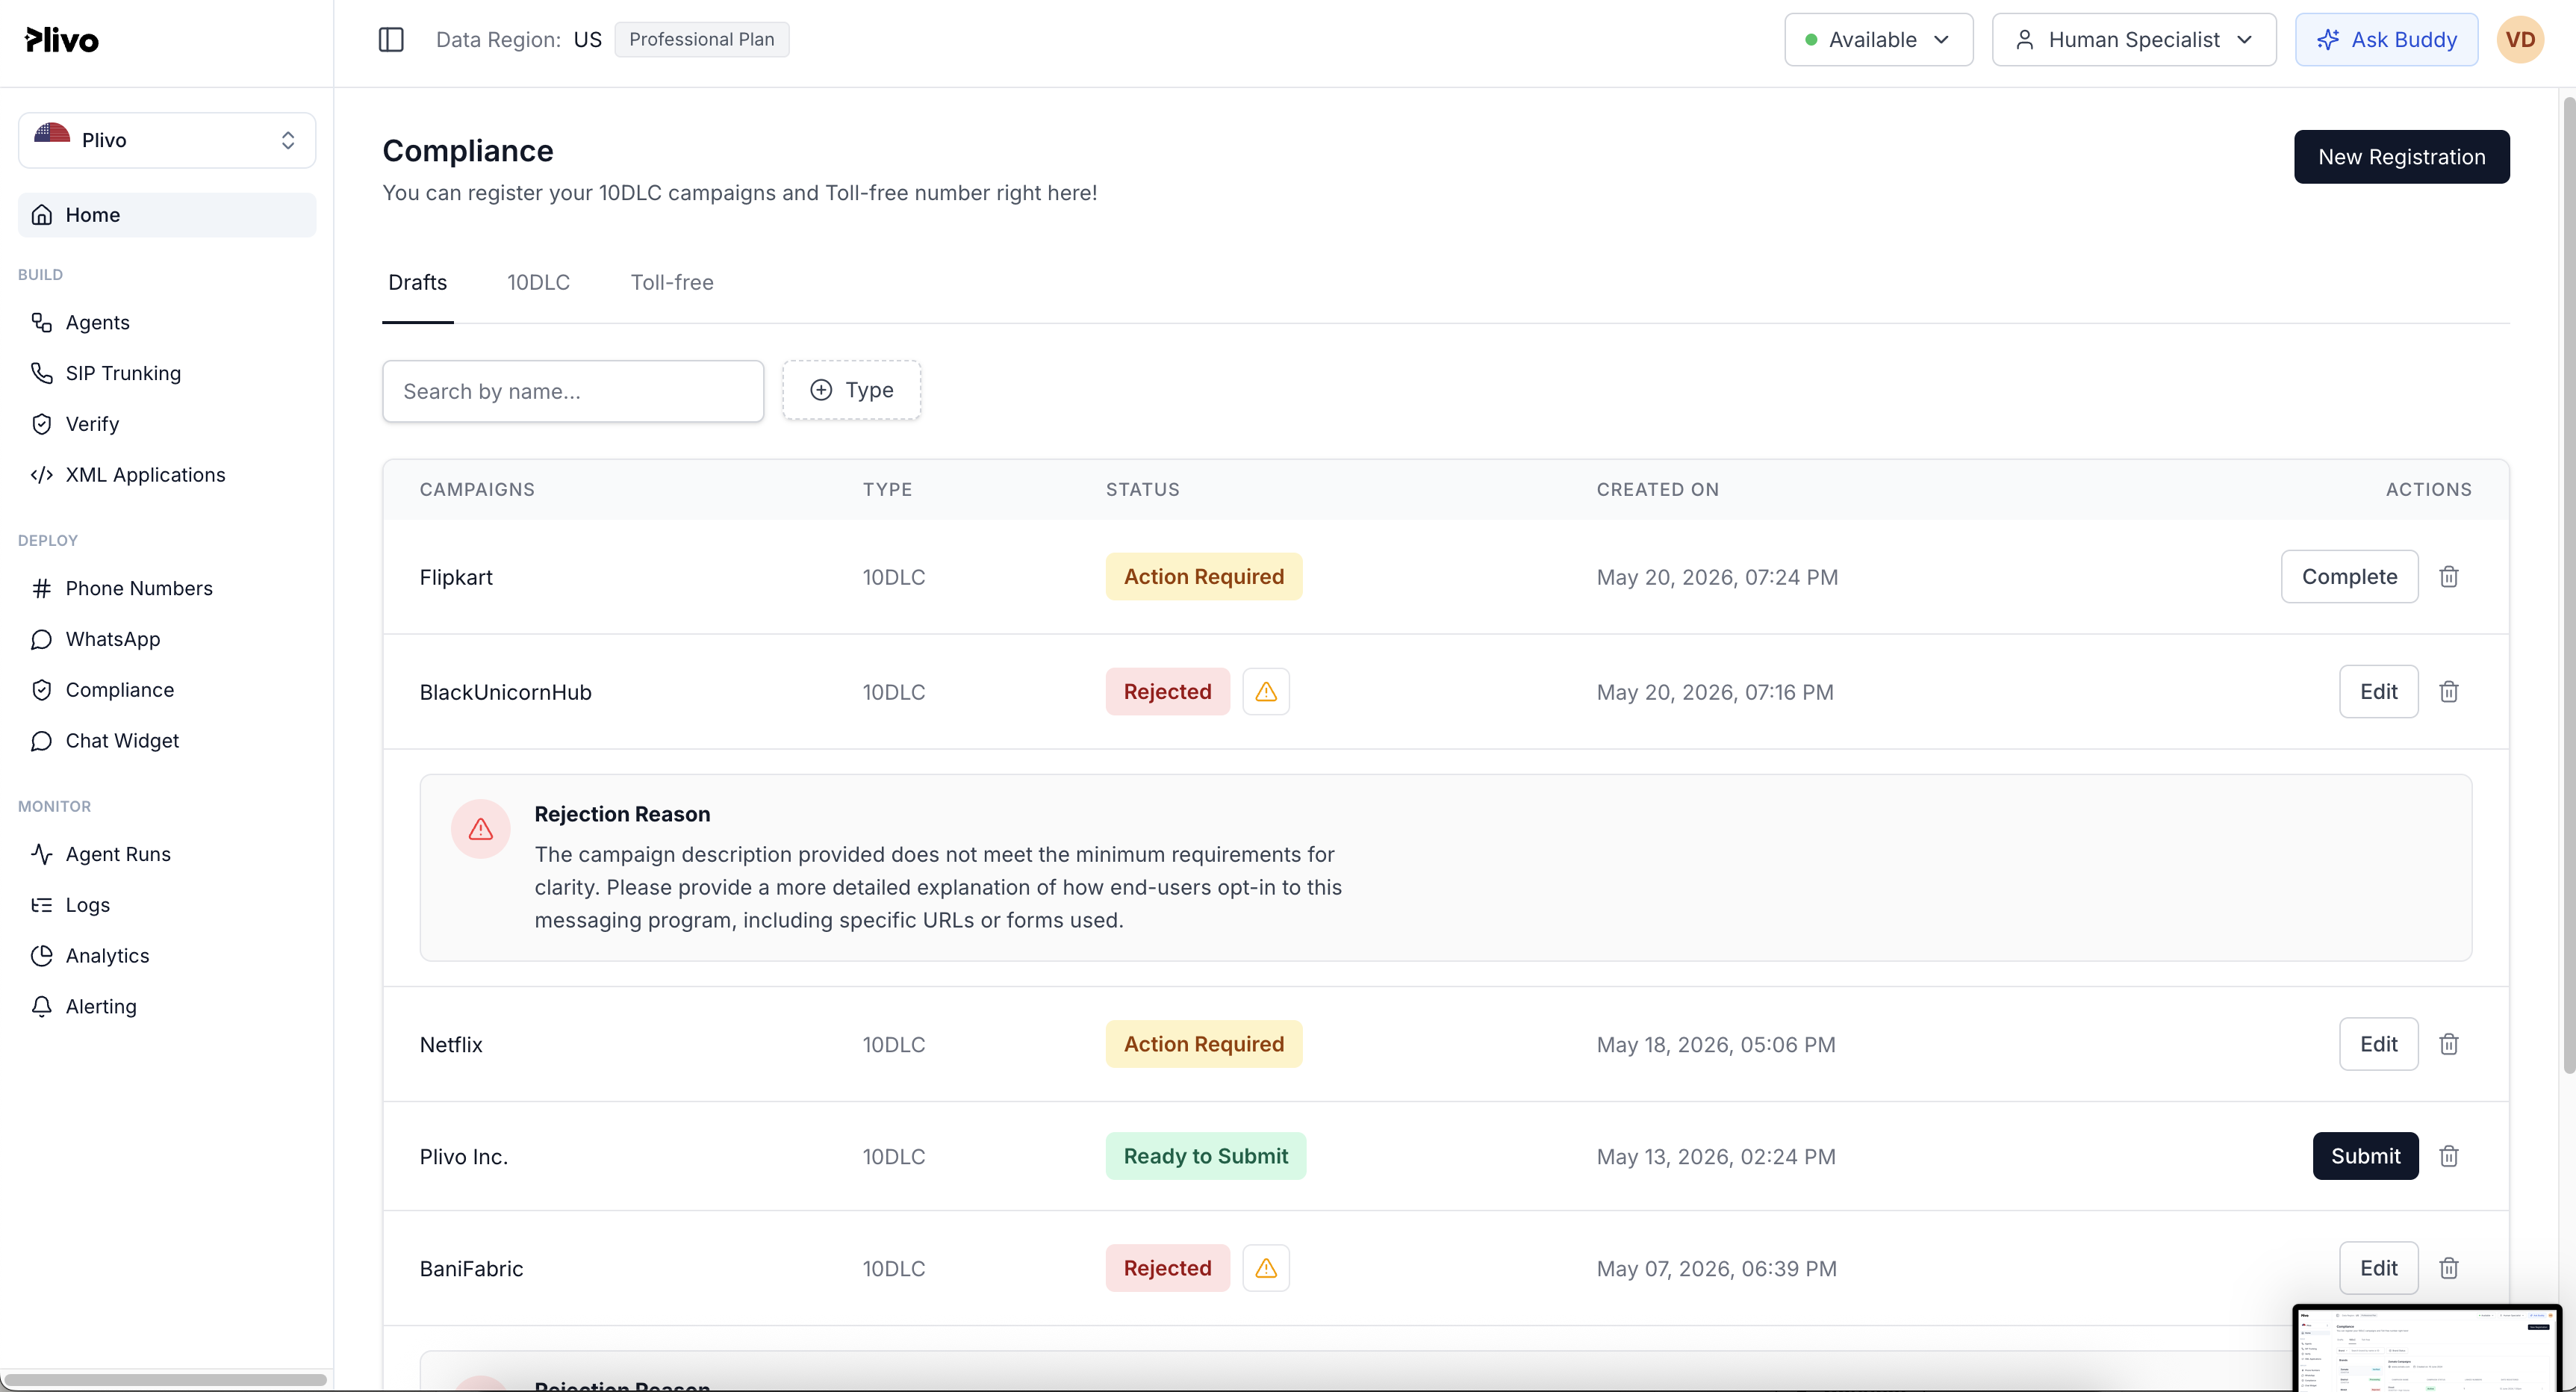Open the VD user avatar
The height and width of the screenshot is (1392, 2576).
click(2519, 40)
